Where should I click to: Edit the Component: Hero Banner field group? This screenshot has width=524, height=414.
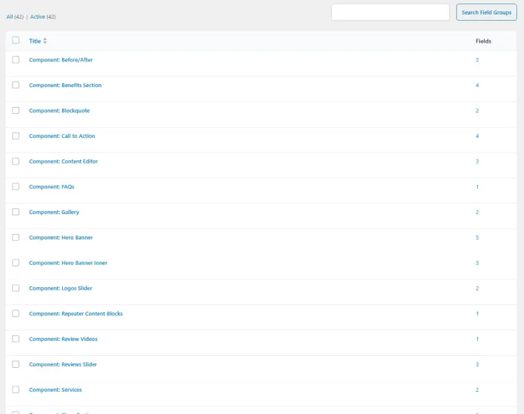coord(61,238)
